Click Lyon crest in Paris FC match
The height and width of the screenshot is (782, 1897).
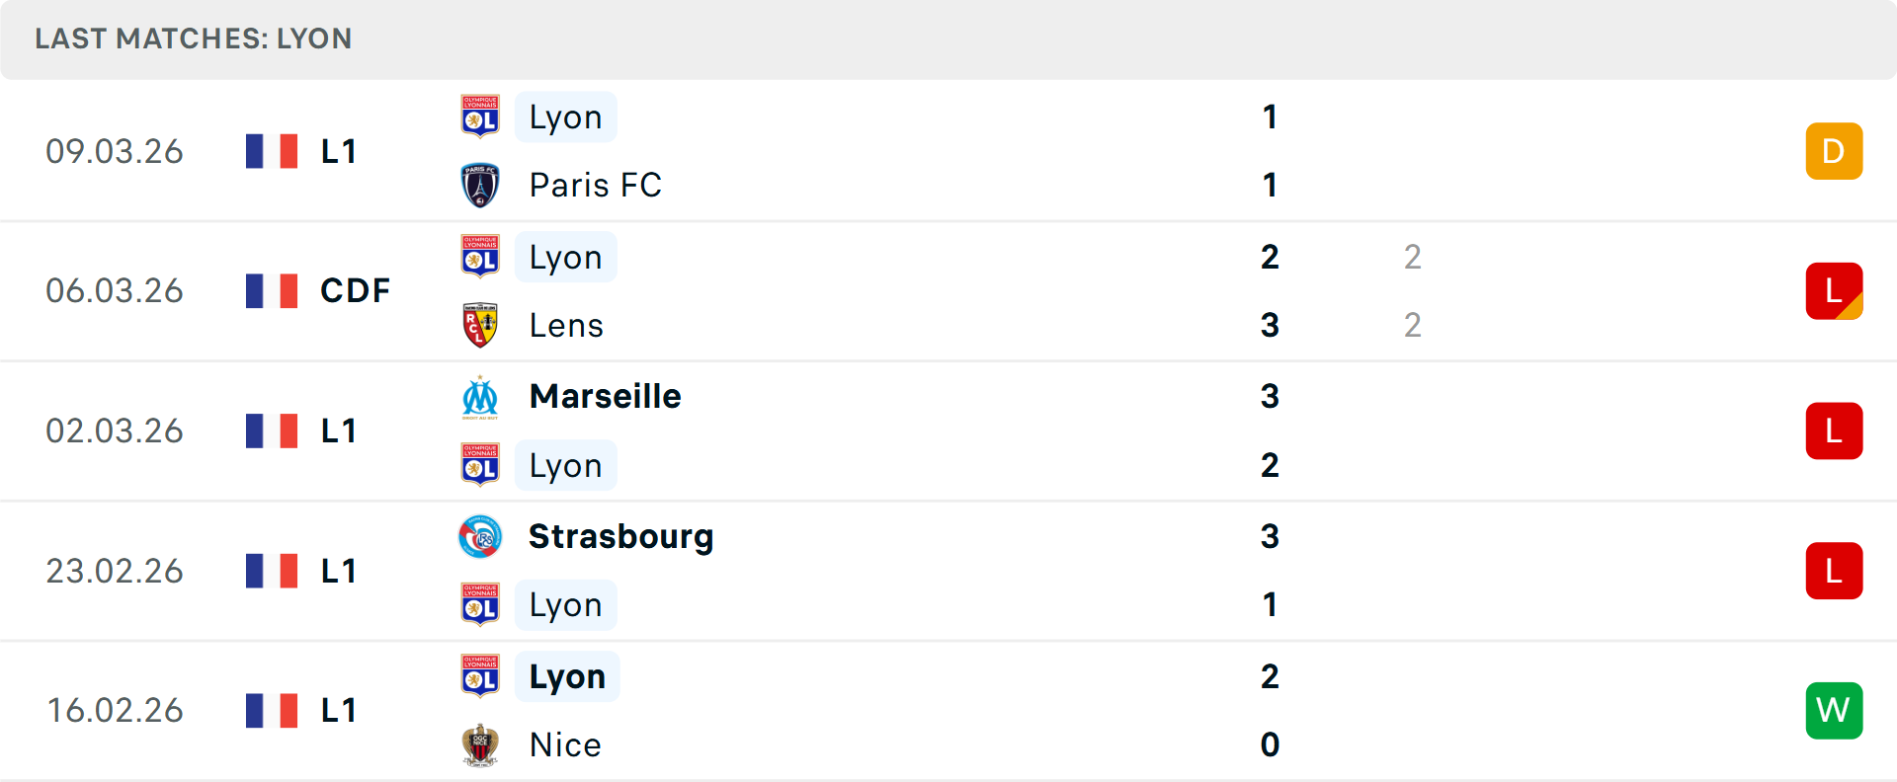tap(480, 117)
